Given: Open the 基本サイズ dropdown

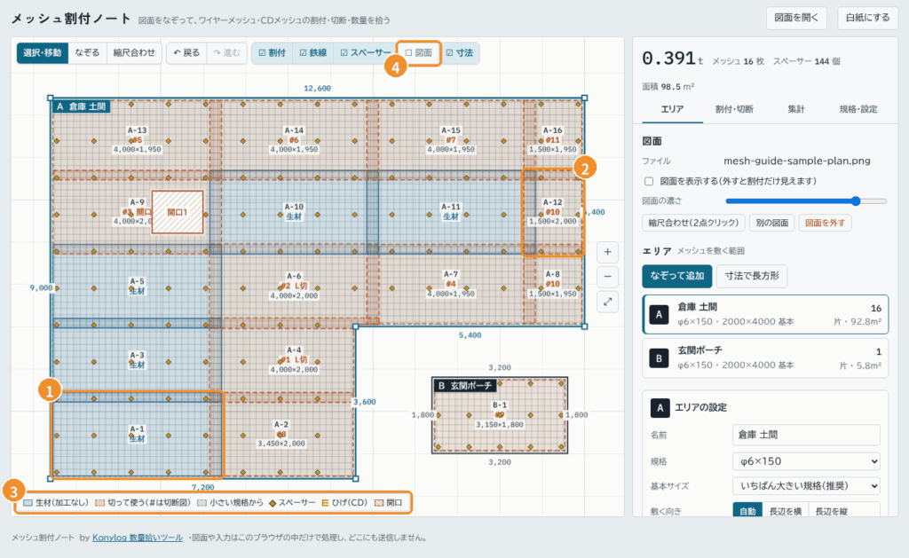Looking at the screenshot, I should [x=806, y=485].
